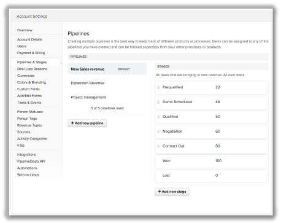Open Account Details settings

pos(29,39)
